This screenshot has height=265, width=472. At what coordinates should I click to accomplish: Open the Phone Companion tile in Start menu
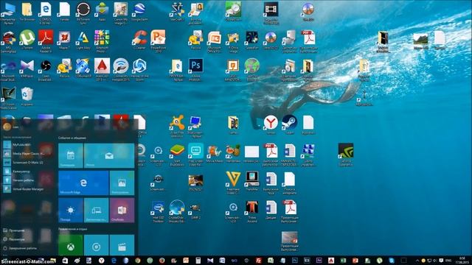click(x=97, y=210)
